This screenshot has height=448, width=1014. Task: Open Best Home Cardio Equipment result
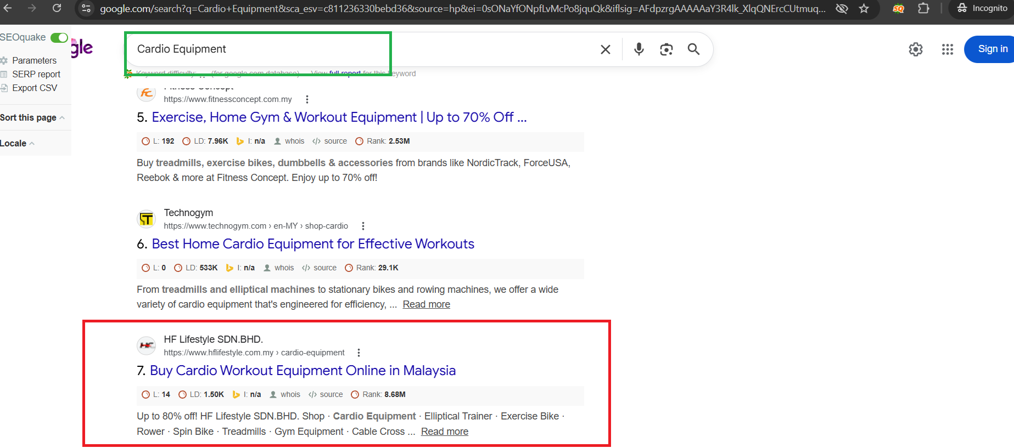coord(312,244)
